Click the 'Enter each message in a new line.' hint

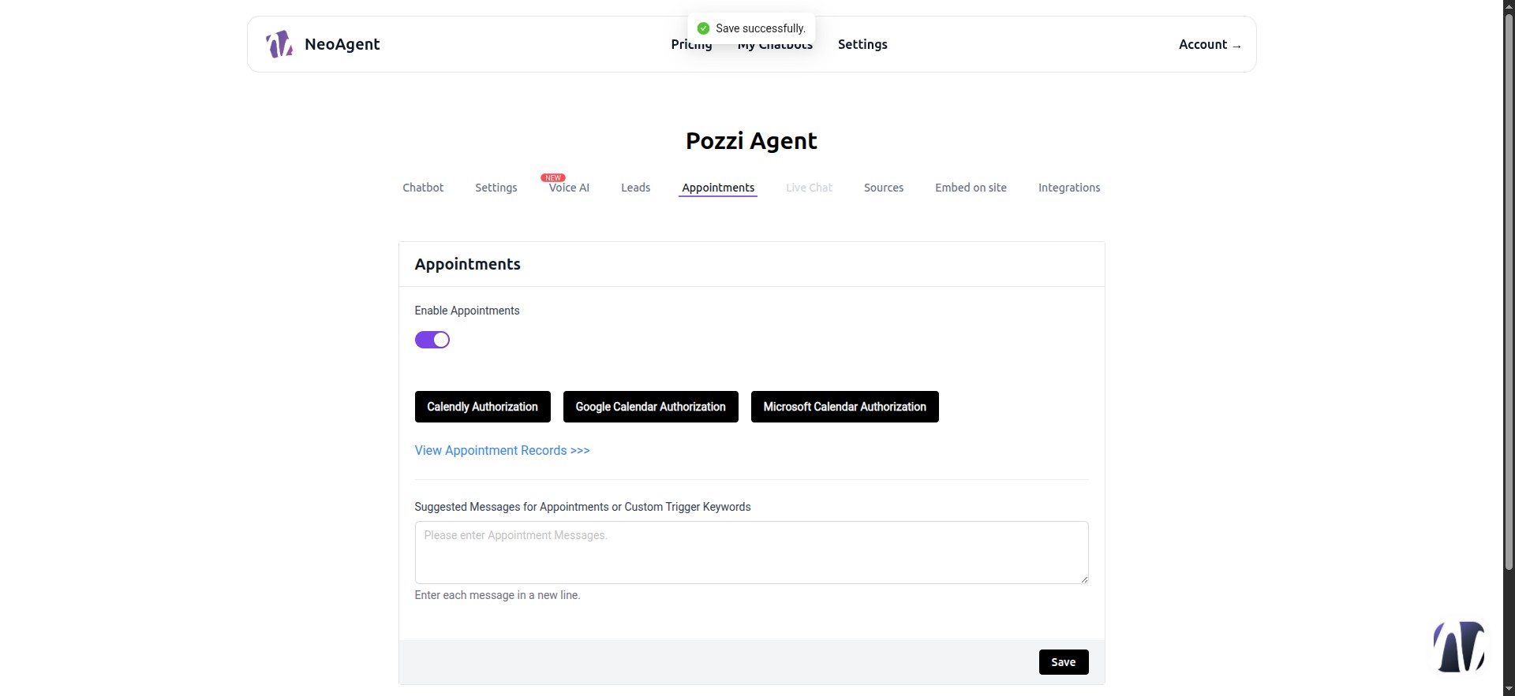(x=498, y=595)
